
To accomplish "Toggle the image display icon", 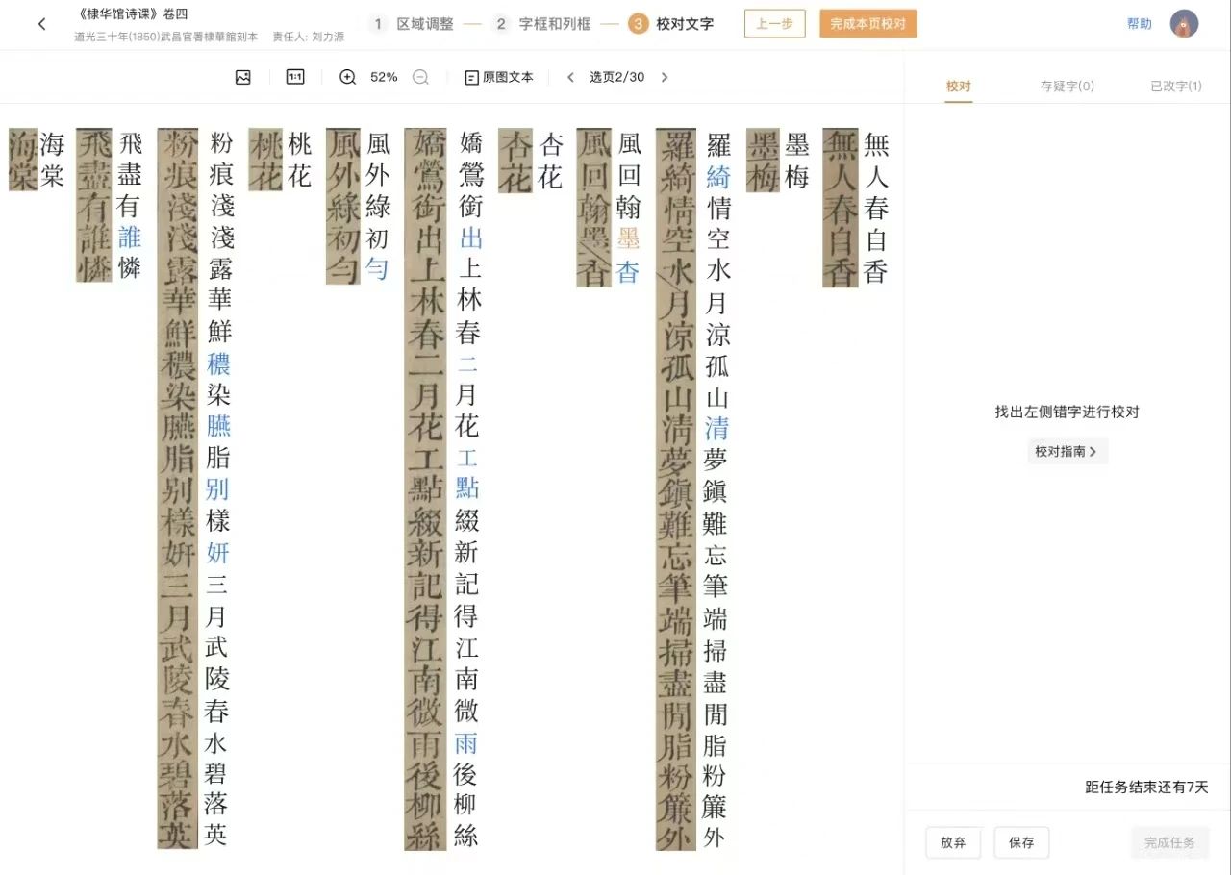I will pyautogui.click(x=242, y=77).
